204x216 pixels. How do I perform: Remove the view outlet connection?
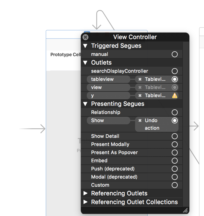pos(140,87)
